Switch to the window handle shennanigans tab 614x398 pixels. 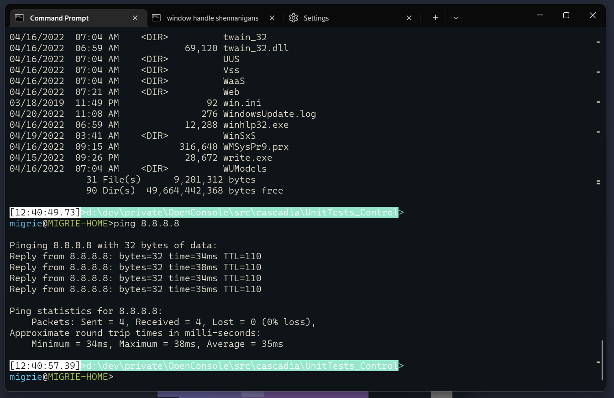215,18
